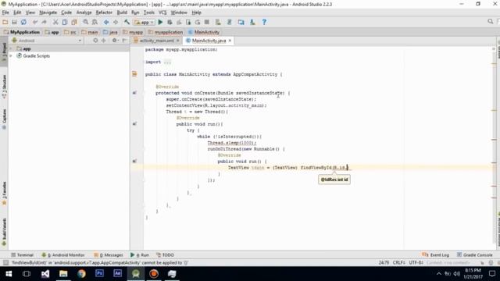Open the Messages tool window
Screen dimensions: 500x281
click(109, 255)
